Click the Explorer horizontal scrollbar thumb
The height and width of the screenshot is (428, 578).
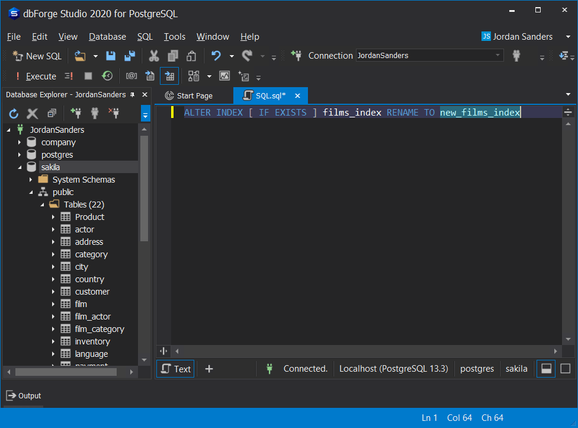click(x=66, y=372)
